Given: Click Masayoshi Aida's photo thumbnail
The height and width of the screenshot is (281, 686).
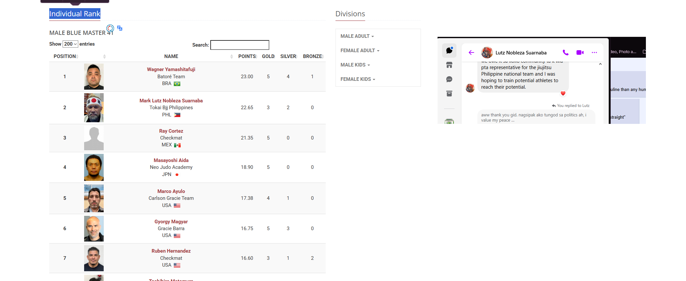Looking at the screenshot, I should pos(94,167).
